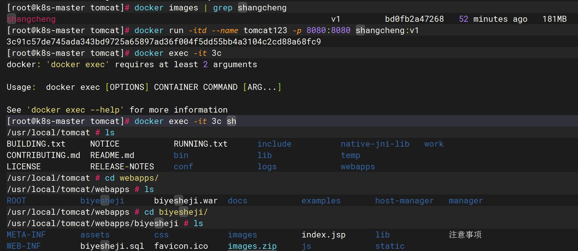Click the logs directory name

267,167
